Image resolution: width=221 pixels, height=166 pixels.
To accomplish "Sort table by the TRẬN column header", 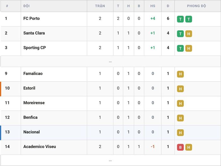I will (x=100, y=6).
